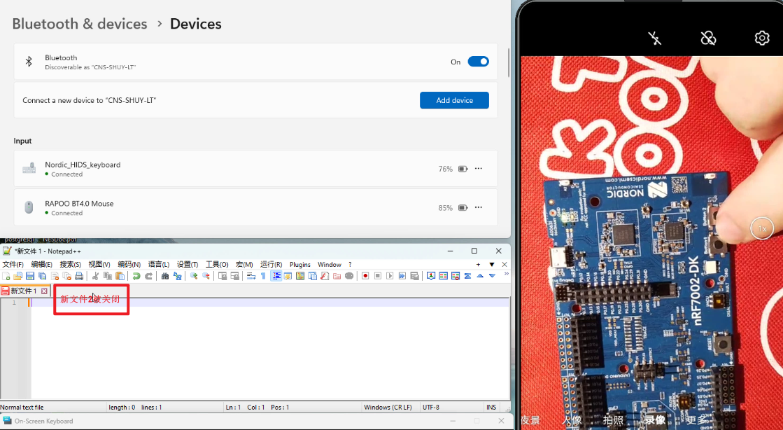Play back the recorded macro
Image resolution: width=783 pixels, height=430 pixels.
390,276
